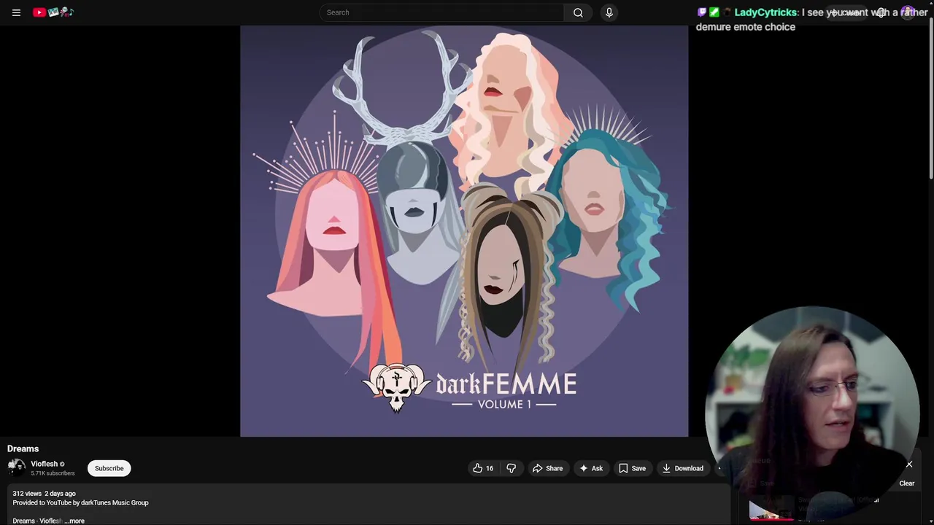The height and width of the screenshot is (525, 934).
Task: Open the hamburger guide menu
Action: pyautogui.click(x=16, y=12)
